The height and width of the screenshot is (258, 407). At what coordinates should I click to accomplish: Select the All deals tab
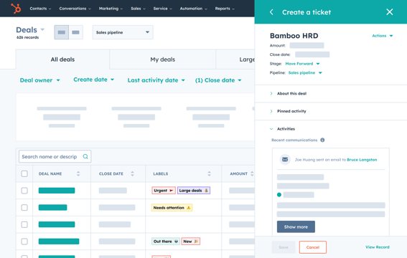tap(62, 59)
